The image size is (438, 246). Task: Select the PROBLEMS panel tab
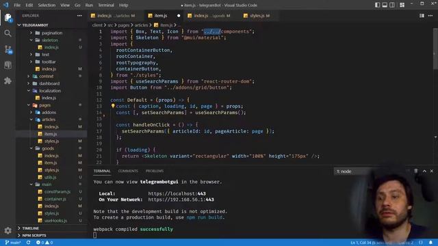pyautogui.click(x=155, y=171)
